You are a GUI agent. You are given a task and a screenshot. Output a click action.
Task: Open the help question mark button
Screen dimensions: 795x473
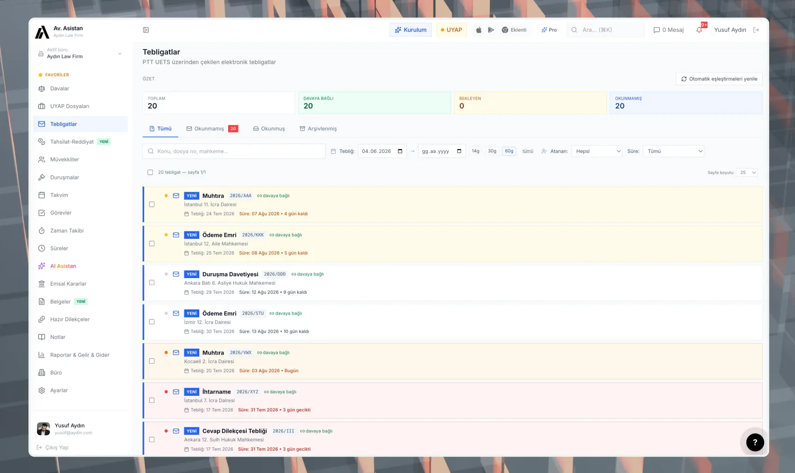point(755,442)
